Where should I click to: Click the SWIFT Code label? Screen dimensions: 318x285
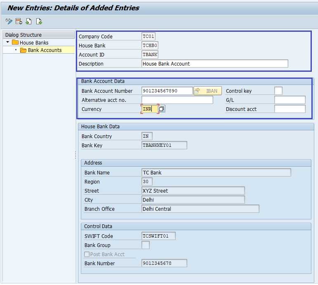[99, 236]
